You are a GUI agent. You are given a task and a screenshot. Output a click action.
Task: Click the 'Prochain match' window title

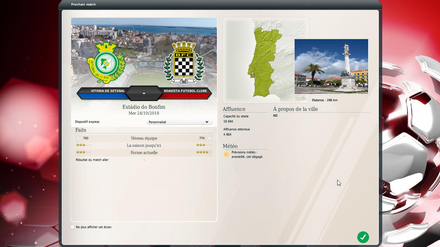coord(84,4)
